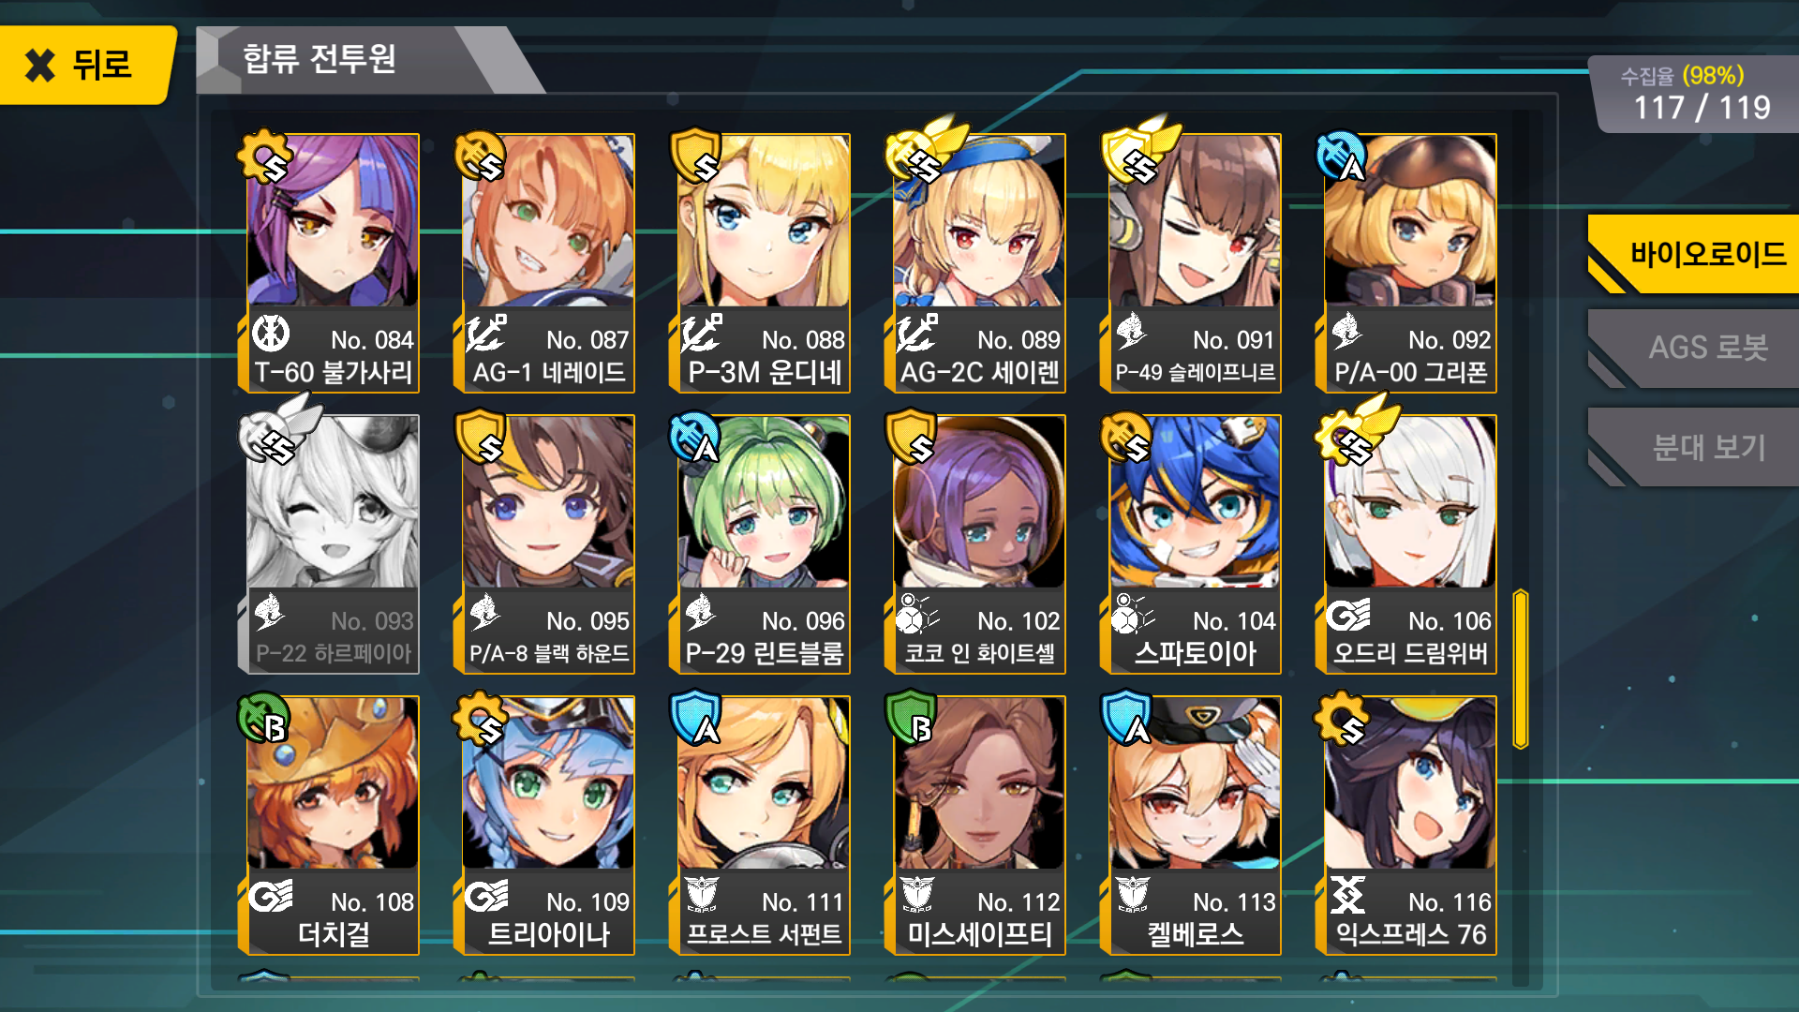Open the 더치걸 character card
The height and width of the screenshot is (1012, 1799).
tap(333, 826)
